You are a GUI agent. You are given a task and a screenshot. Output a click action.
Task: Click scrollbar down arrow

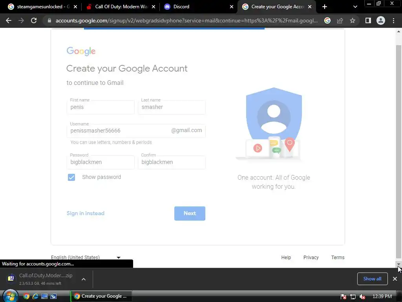tap(398, 265)
